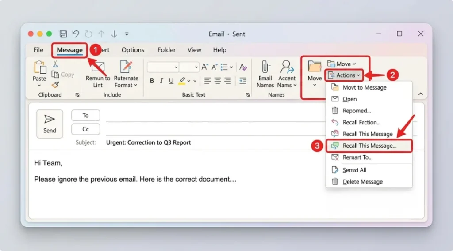Expand the Paste options arrow

point(39,85)
